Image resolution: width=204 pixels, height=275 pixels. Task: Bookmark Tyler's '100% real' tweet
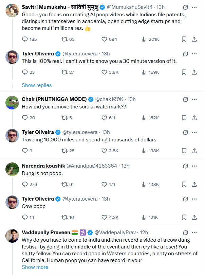click(x=184, y=72)
